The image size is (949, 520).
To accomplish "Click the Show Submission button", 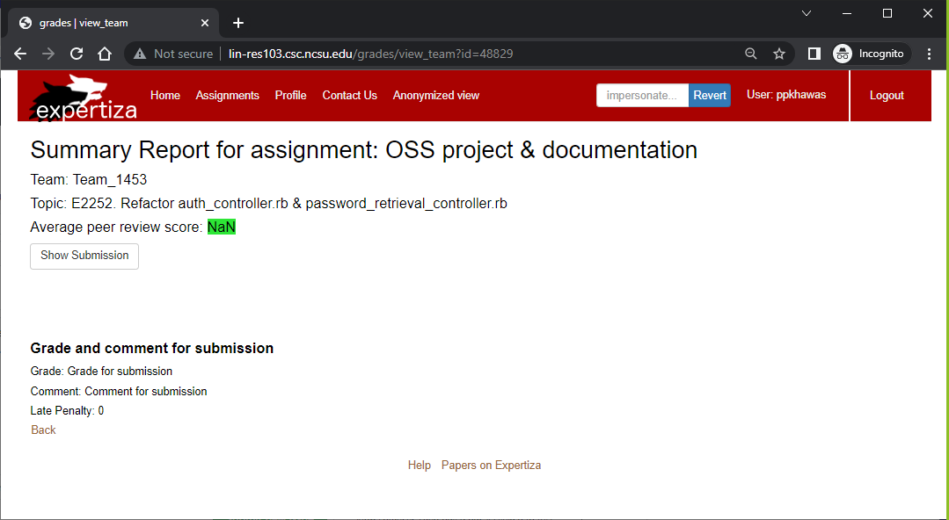I will click(x=84, y=256).
